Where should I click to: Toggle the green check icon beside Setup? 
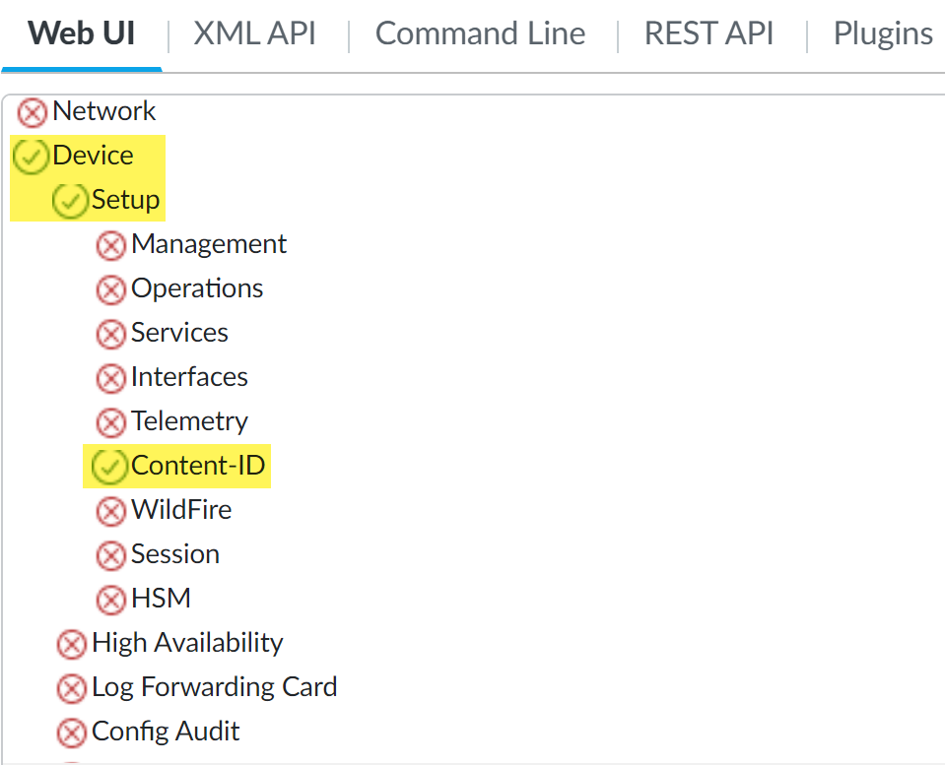pyautogui.click(x=71, y=201)
